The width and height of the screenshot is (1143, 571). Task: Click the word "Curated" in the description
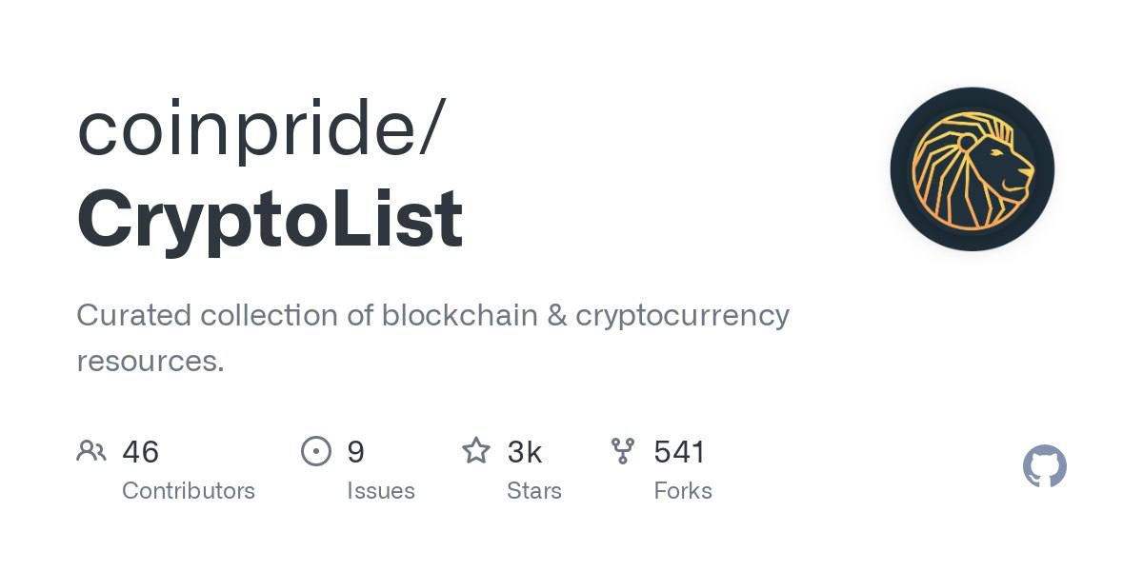pos(133,315)
